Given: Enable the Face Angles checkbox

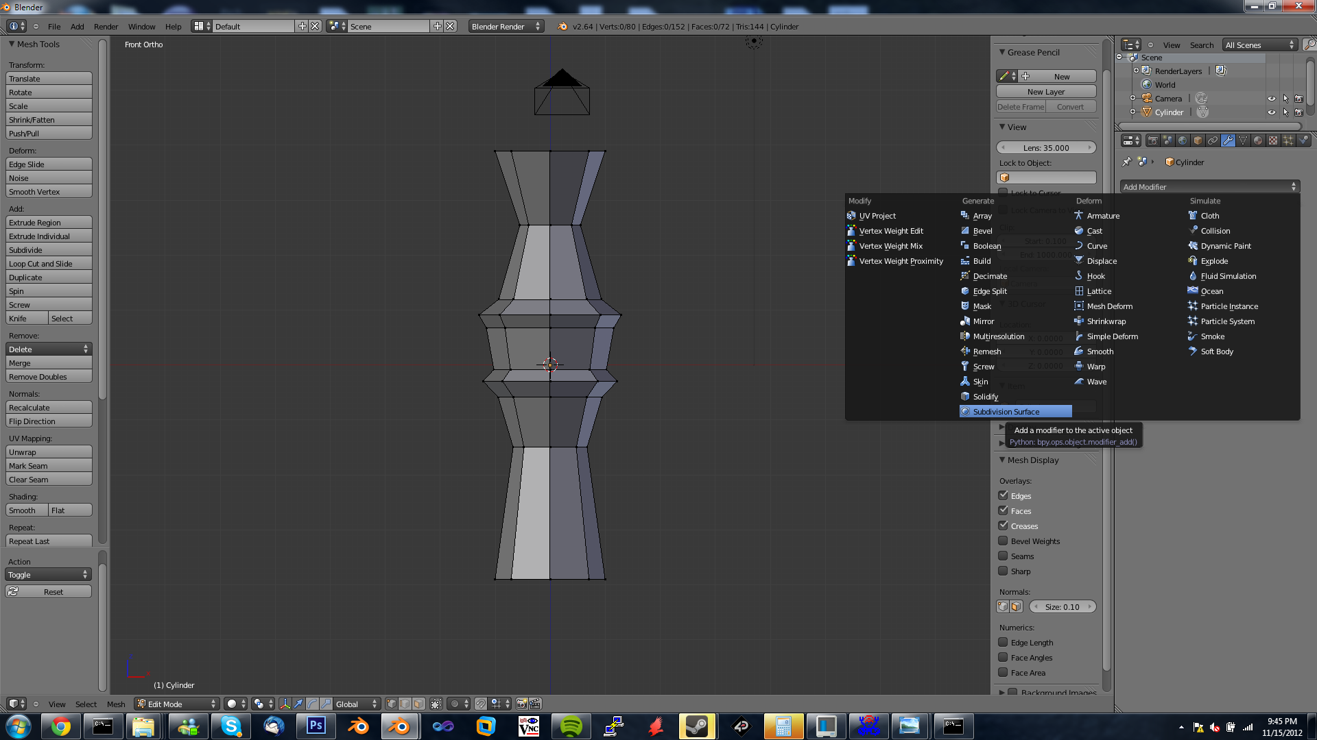Looking at the screenshot, I should click(x=1003, y=657).
